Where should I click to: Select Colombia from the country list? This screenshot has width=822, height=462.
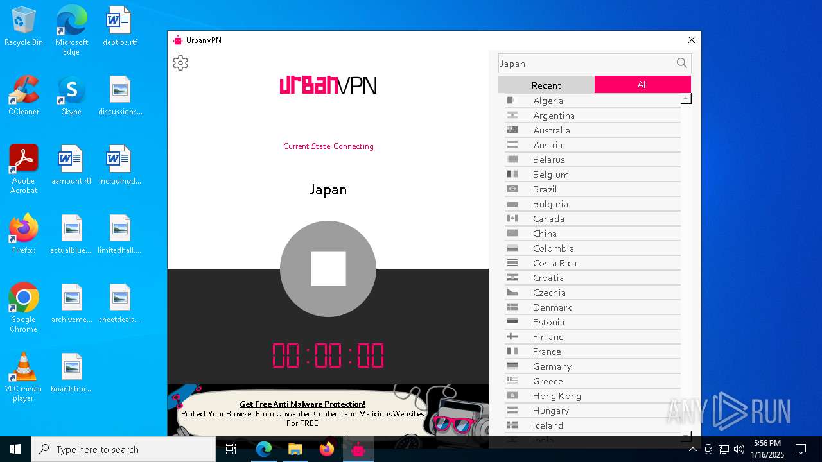(x=593, y=248)
